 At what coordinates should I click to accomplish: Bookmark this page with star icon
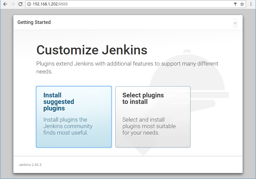coord(242,4)
